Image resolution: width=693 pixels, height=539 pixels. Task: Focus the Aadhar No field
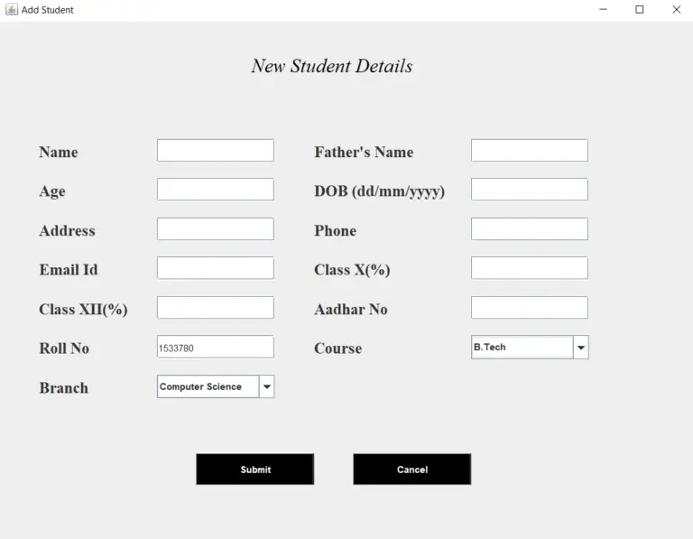(x=529, y=308)
